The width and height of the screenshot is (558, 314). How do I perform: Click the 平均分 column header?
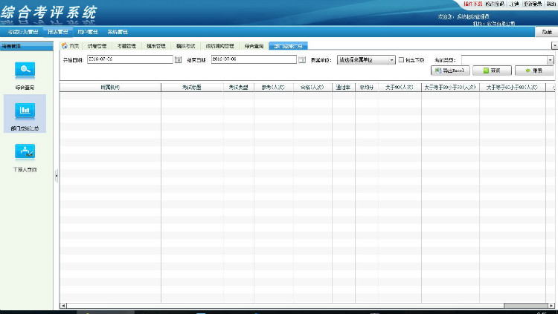pyautogui.click(x=367, y=88)
